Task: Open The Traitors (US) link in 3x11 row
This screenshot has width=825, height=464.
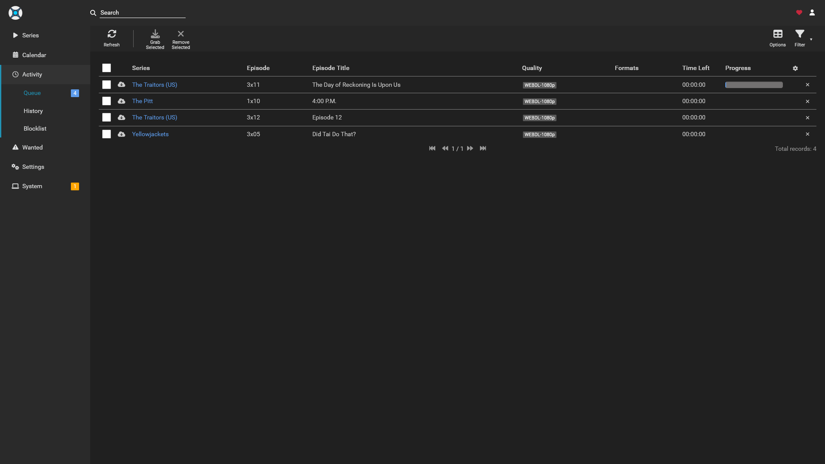Action: pyautogui.click(x=155, y=85)
